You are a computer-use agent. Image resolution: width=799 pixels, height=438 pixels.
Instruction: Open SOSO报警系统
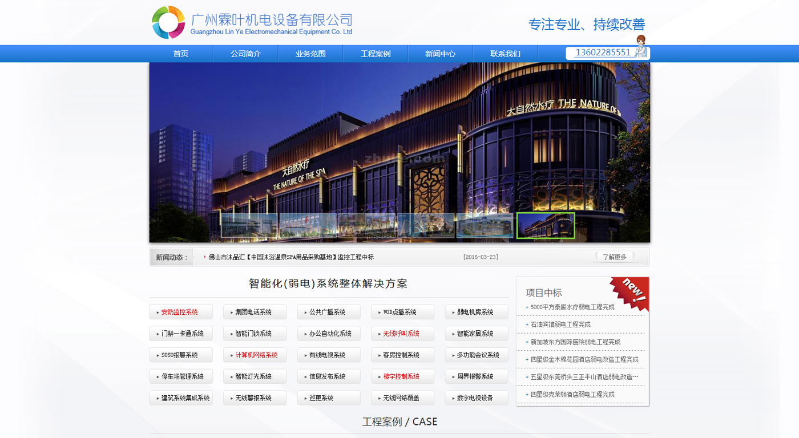coord(181,355)
